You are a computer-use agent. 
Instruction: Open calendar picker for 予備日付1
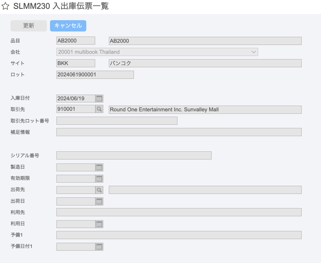[99, 247]
